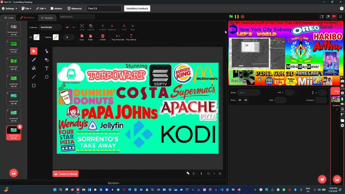Open TurboWarp Feedback
Viewport: 345px width, 194px height.
137,8
